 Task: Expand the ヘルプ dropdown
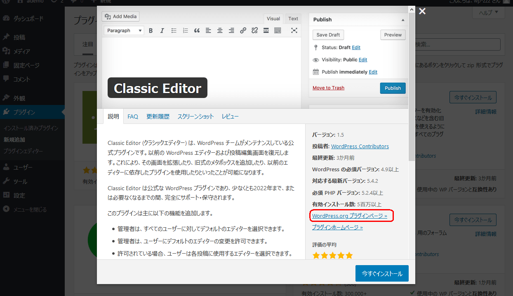488,13
